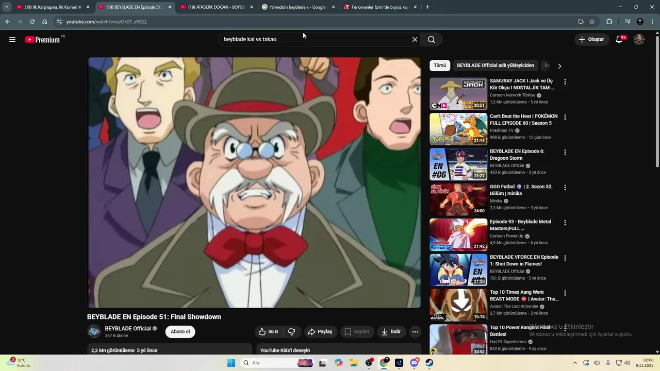Viewport: 660px width, 371px height.
Task: Select BEYBLADE Official adlı yükleyiciden chip
Action: point(496,65)
